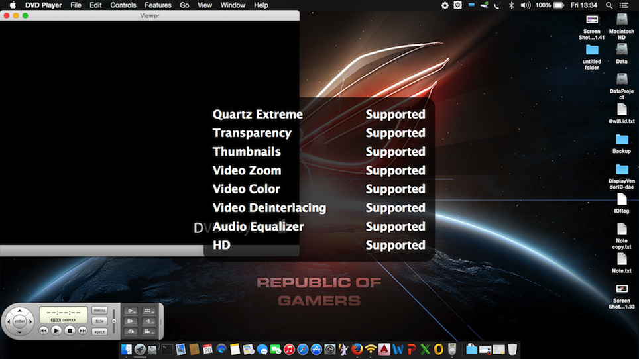Viewport: 639px width, 359px height.
Task: Toggle the TITLE indicator on the time display
Action: pyautogui.click(x=56, y=320)
